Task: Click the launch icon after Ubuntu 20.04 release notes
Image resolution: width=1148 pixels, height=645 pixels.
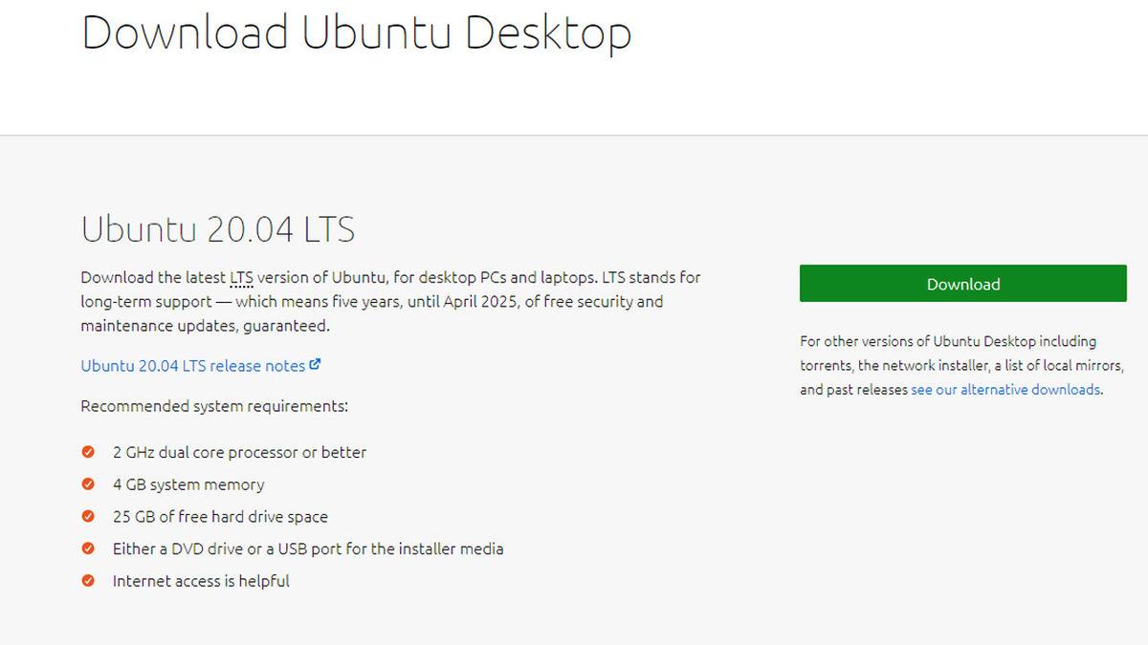Action: point(317,365)
